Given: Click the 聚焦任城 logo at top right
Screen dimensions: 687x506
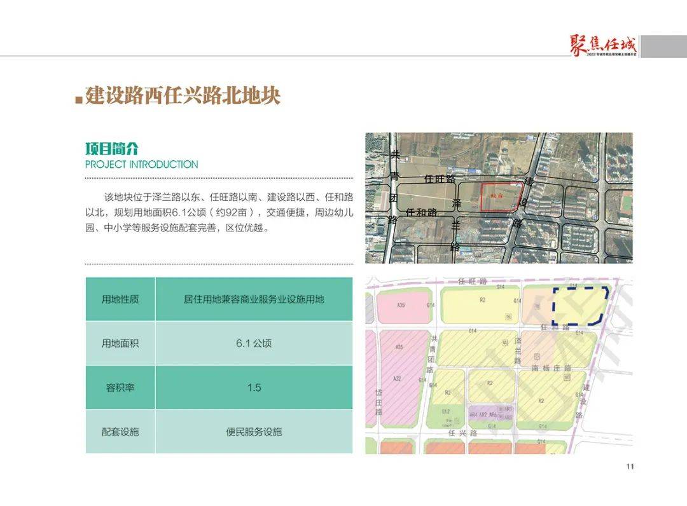Looking at the screenshot, I should coord(604,46).
